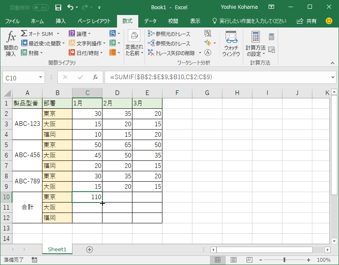Image resolution: width=339 pixels, height=265 pixels.
Task: Select cell A2 containing ABC-123
Action: coord(27,124)
